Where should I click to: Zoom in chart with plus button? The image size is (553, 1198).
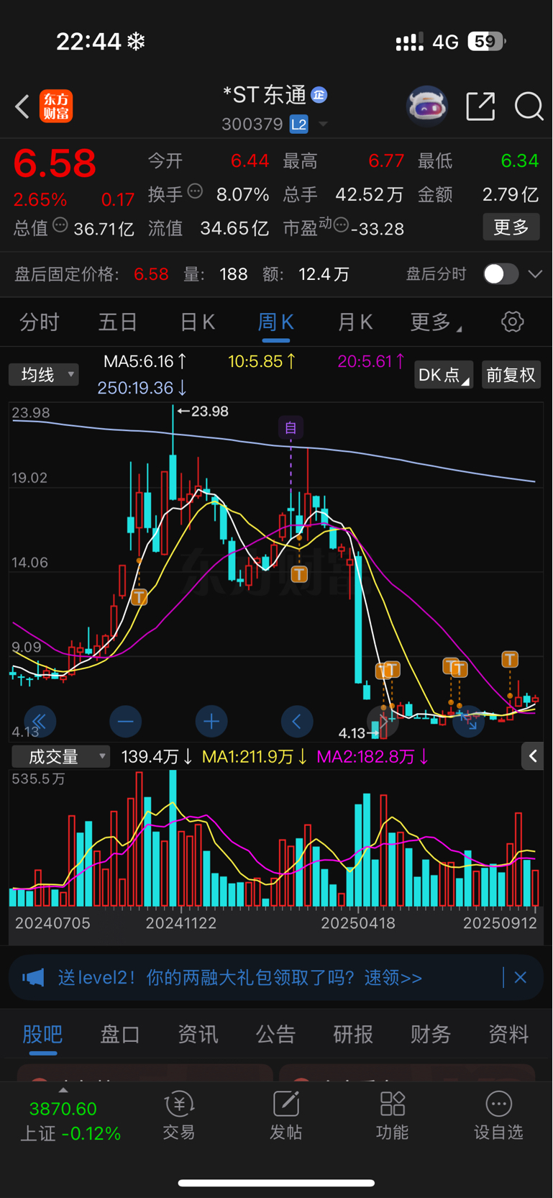click(211, 722)
